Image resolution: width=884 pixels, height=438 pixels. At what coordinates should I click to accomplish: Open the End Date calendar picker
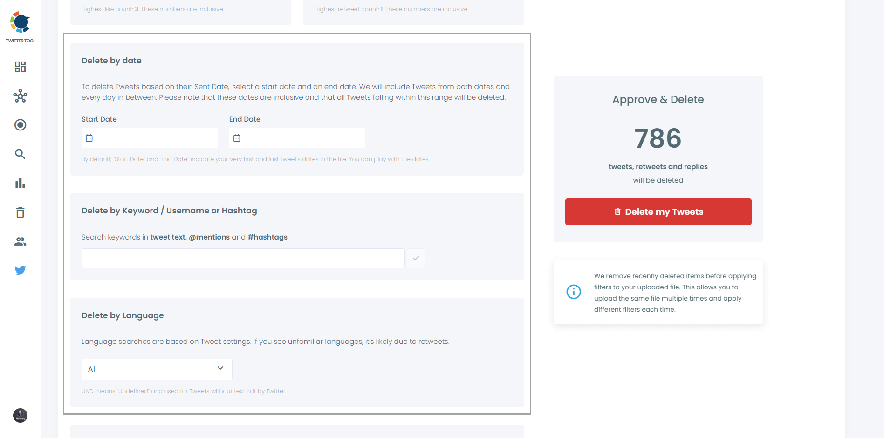pyautogui.click(x=237, y=137)
